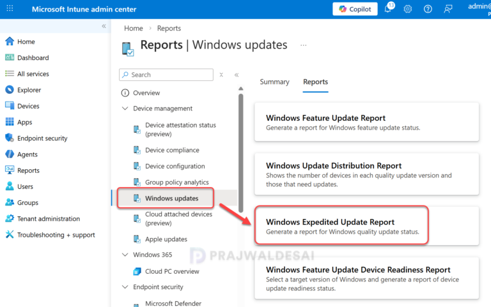Click the Groups people icon
Viewport: 491px width, 307px height.
pos(10,202)
